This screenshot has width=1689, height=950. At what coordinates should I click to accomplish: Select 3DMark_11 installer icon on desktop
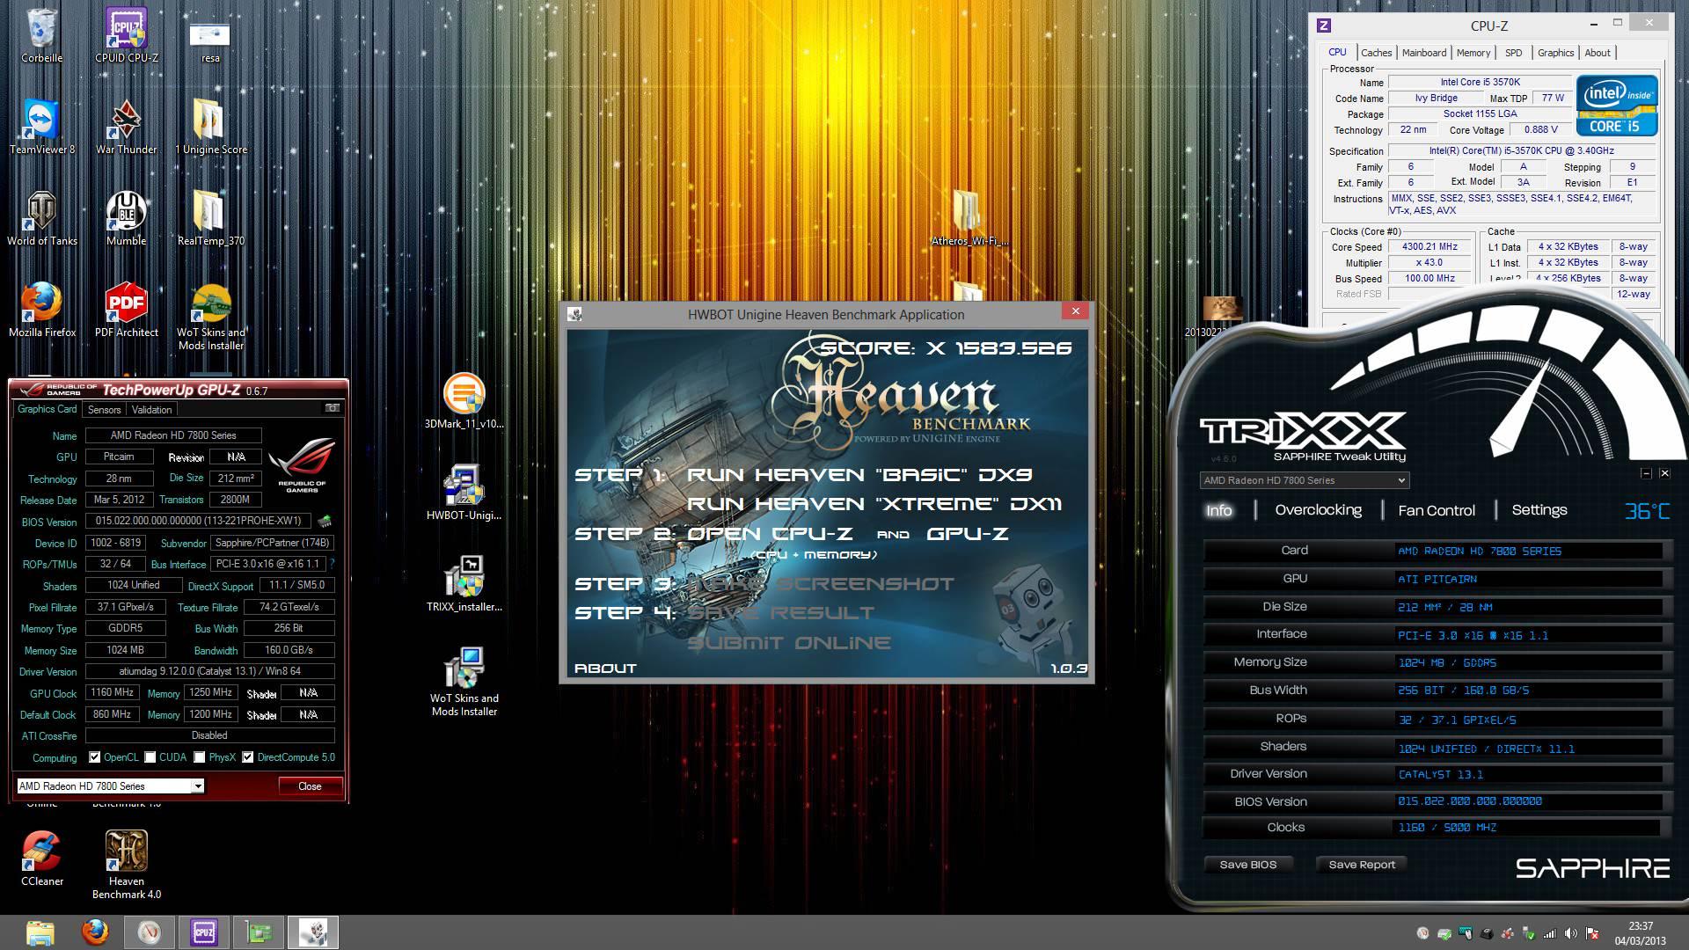(x=464, y=401)
